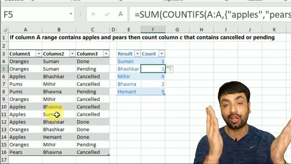Select column G header
291x164 pixels.
[177, 30]
